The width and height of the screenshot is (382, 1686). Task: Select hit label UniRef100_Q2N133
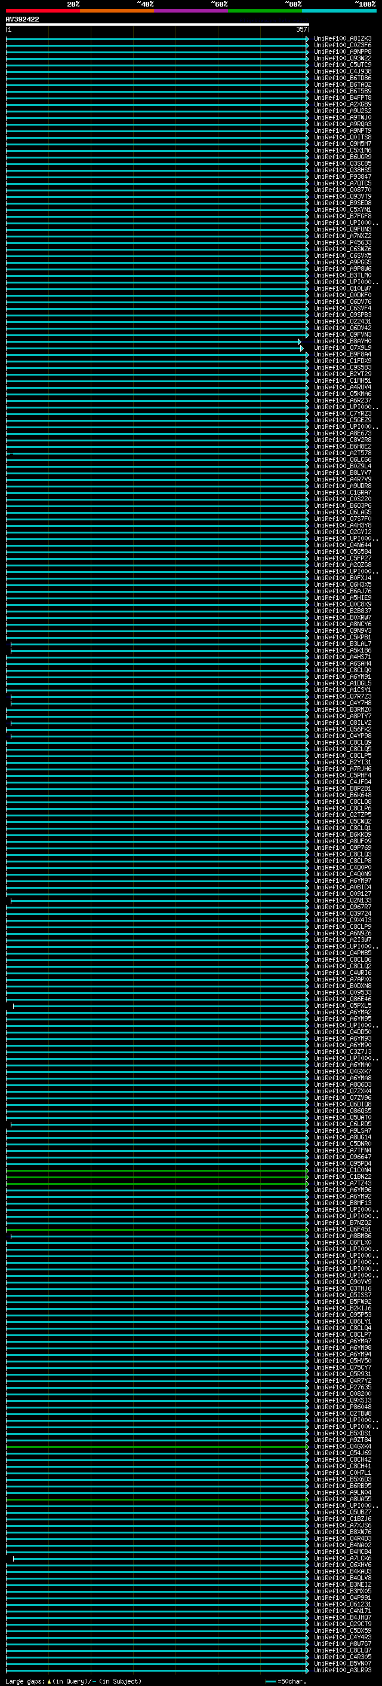[343, 900]
